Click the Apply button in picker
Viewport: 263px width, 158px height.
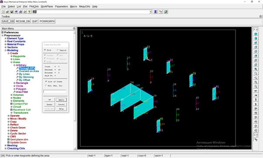point(61,100)
